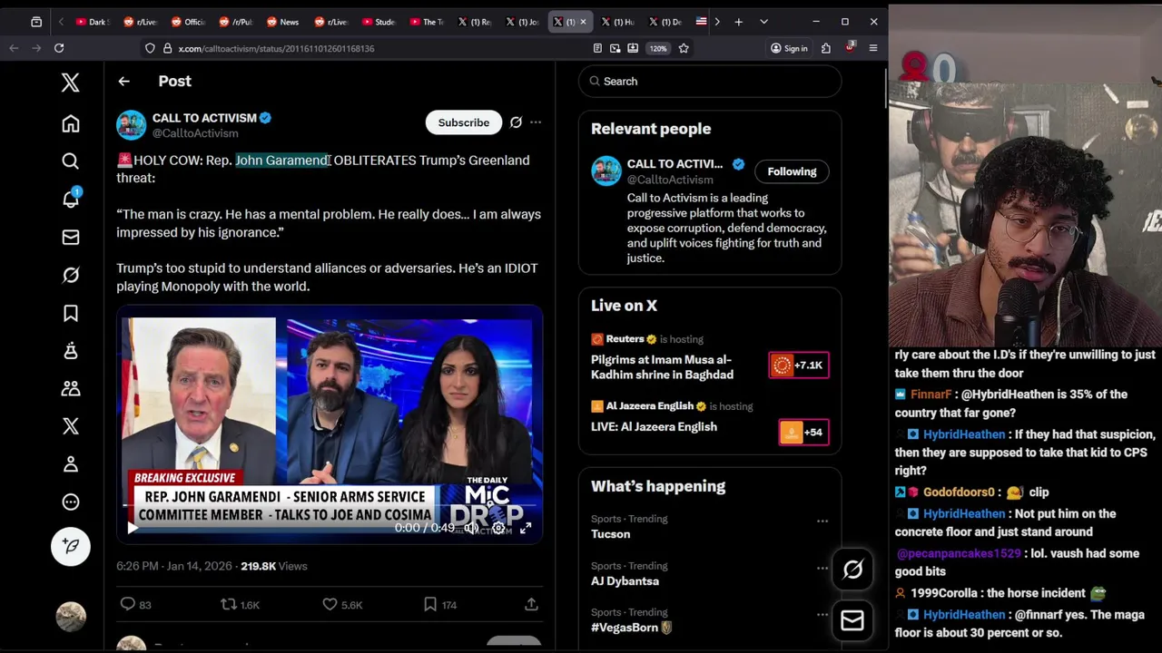Click CALL TO ACTIVISM avatar in post

click(x=132, y=125)
